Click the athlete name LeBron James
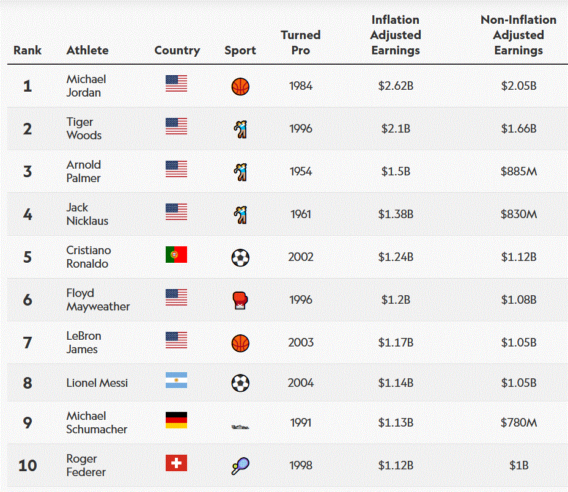 84,343
